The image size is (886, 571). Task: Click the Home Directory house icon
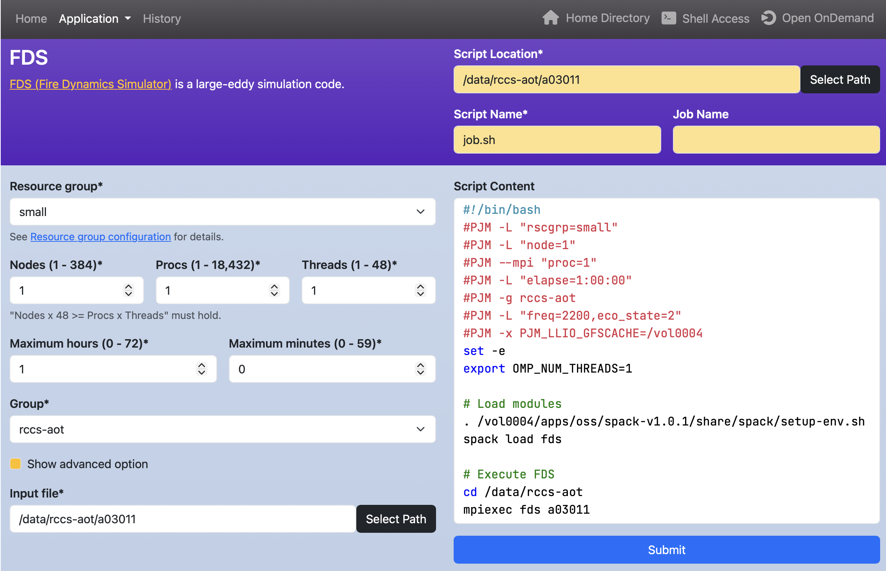550,18
